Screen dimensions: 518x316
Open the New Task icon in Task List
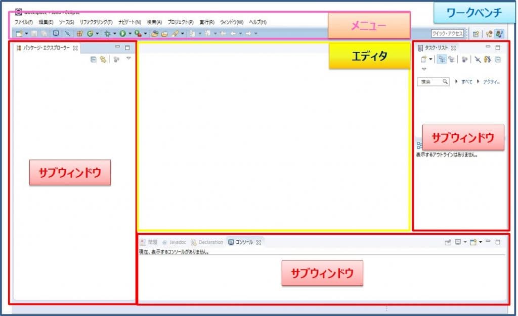tap(424, 59)
